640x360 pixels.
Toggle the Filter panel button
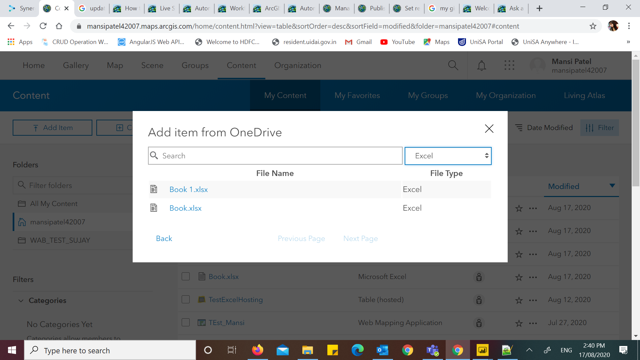(x=600, y=128)
